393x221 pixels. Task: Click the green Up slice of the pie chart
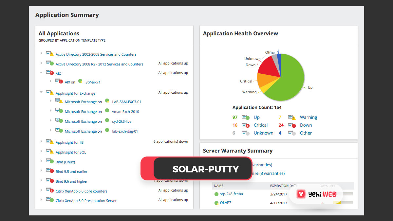(291, 75)
